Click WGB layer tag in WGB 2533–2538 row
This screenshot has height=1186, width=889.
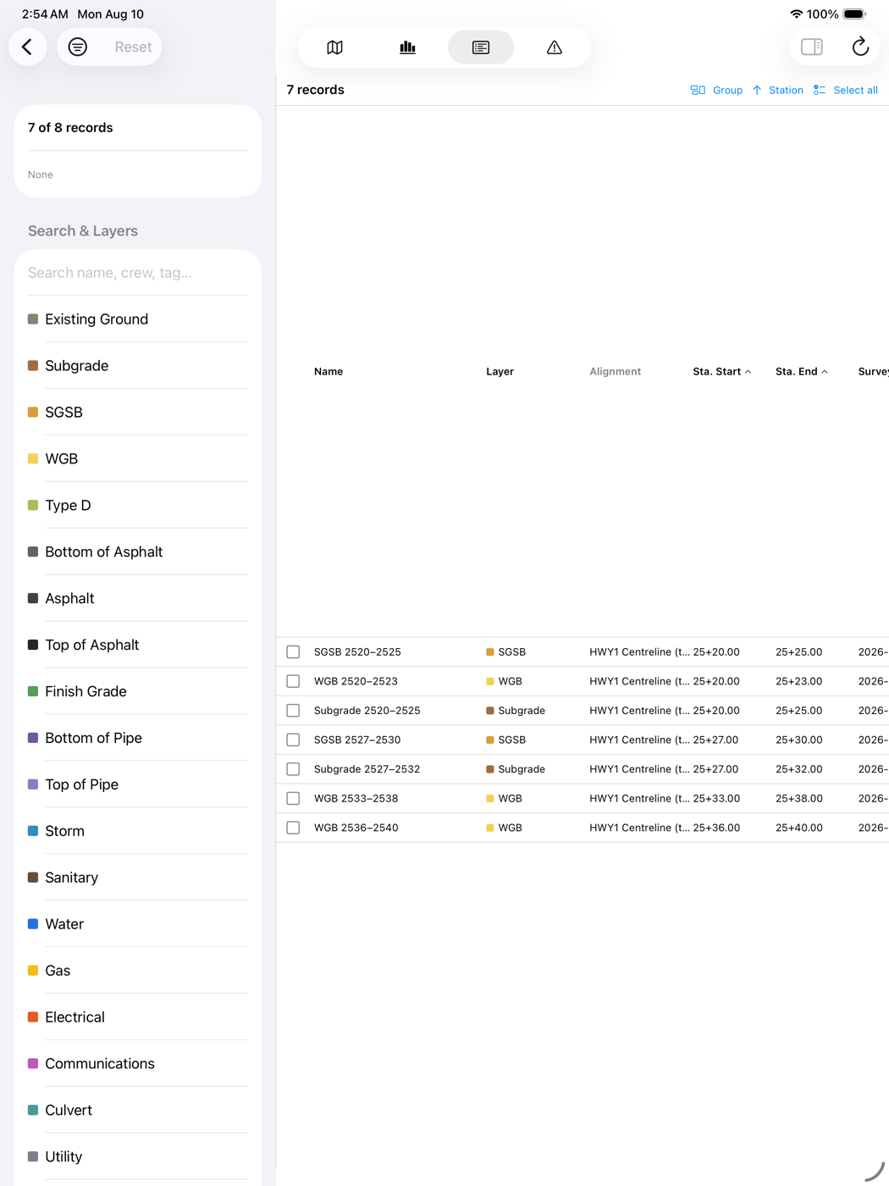pyautogui.click(x=505, y=799)
